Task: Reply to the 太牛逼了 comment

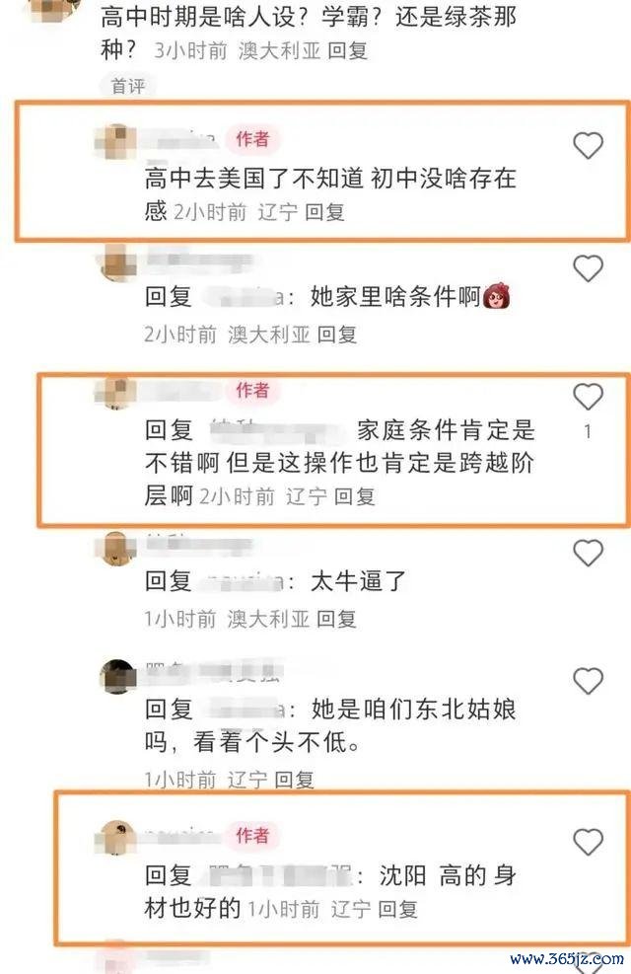Action: click(336, 619)
